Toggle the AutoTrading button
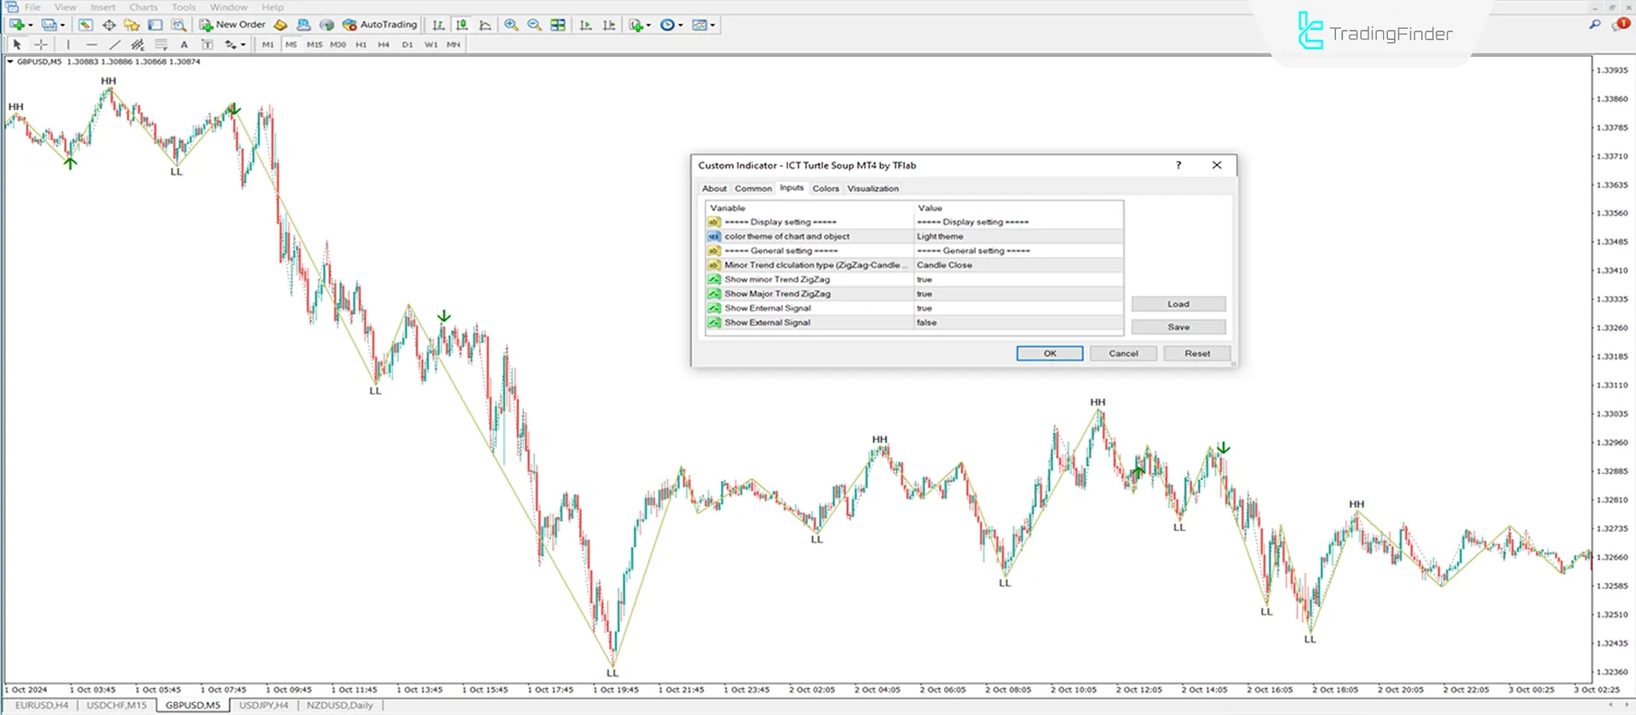1636x715 pixels. [380, 25]
